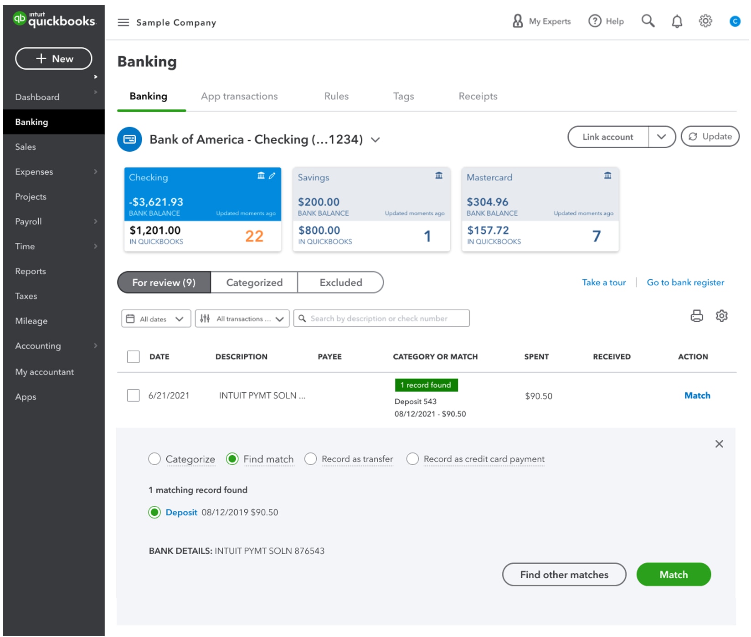The width and height of the screenshot is (751, 637).
Task: Switch to the Rules tab
Action: (336, 96)
